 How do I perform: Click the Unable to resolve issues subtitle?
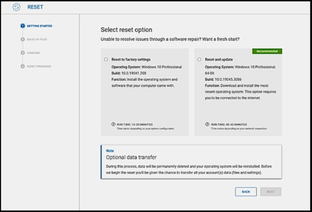point(170,39)
